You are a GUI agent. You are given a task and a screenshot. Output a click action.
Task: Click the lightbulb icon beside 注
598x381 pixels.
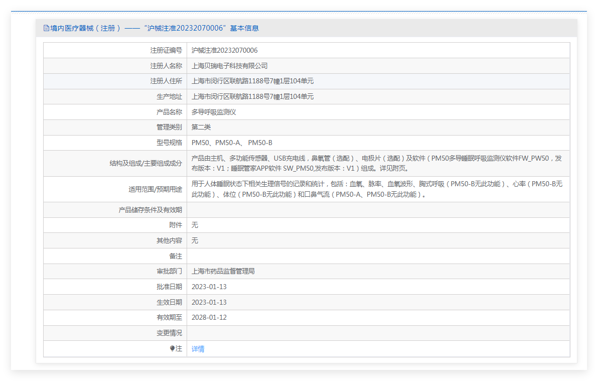pyautogui.click(x=172, y=348)
